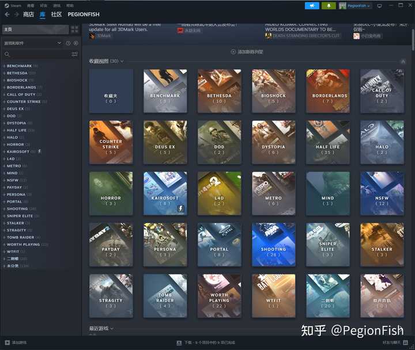Open the Friends menu in the title bar
This screenshot has height=350, width=415.
click(43, 6)
